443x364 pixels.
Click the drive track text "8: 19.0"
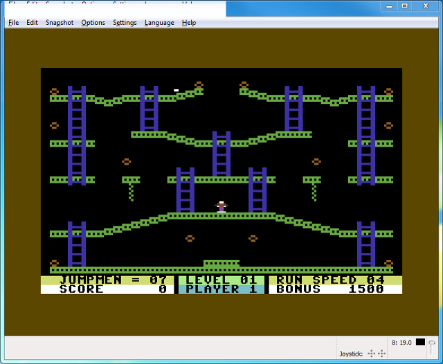tap(401, 343)
